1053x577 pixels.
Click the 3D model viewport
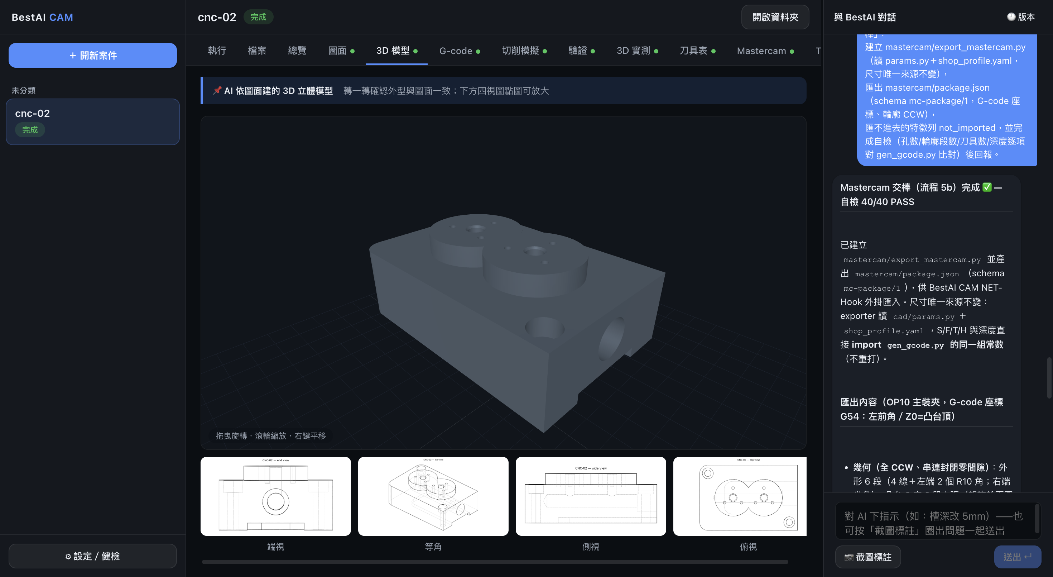click(503, 282)
